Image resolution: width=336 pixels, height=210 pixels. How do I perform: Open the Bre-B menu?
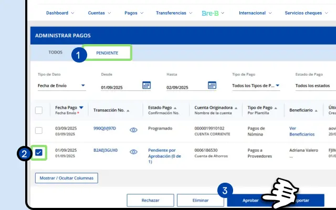[213, 13]
